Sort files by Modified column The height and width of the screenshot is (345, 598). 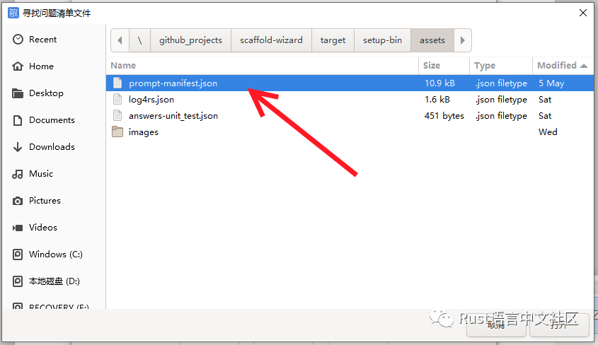[x=563, y=66]
